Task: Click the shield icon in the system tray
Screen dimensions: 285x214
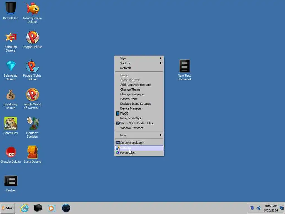Action: [x=252, y=208]
